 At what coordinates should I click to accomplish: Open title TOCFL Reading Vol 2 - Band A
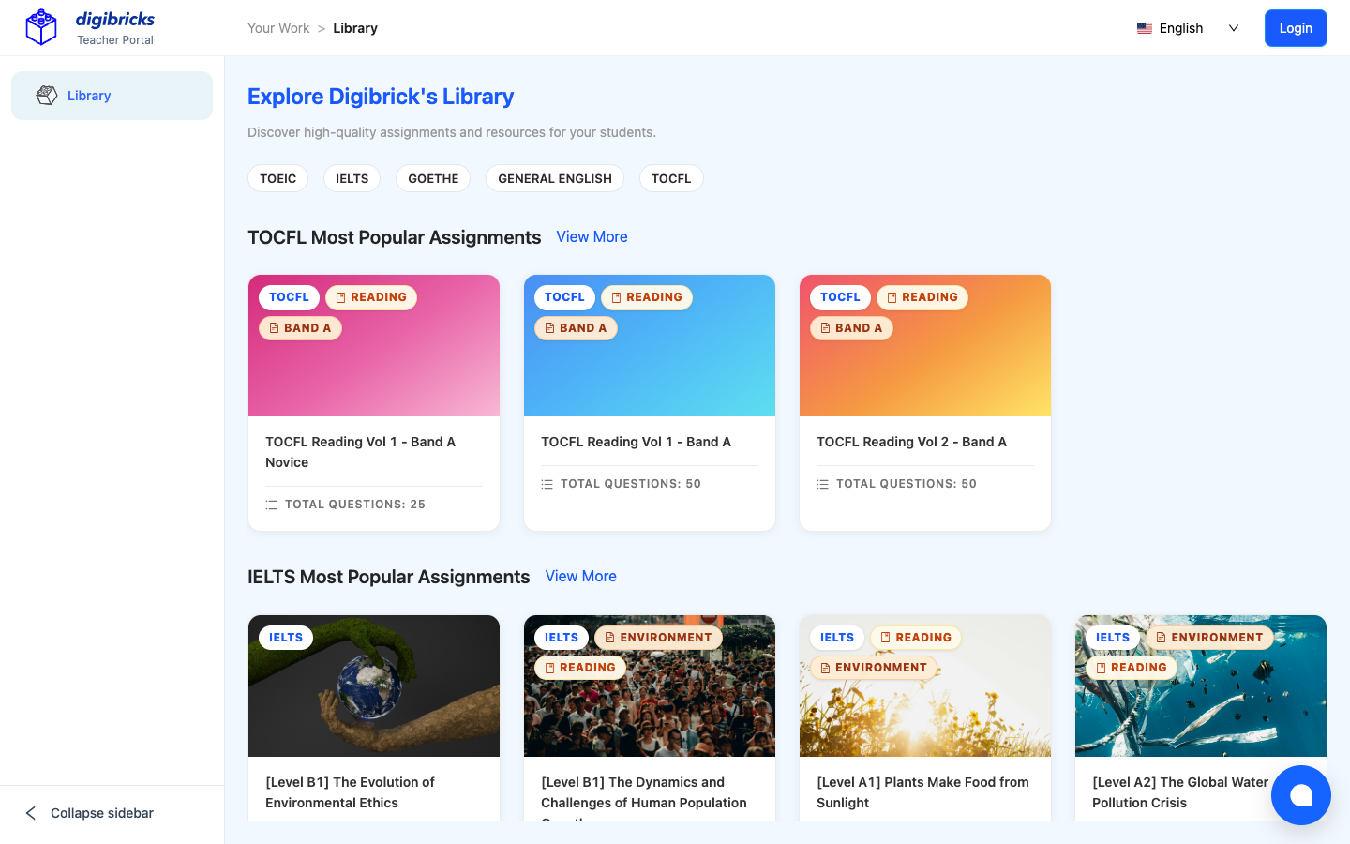pos(911,442)
